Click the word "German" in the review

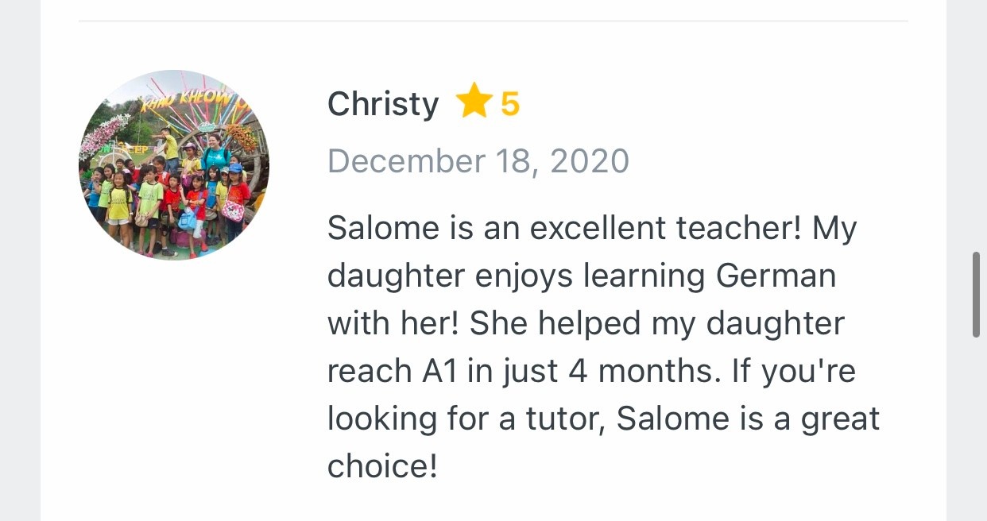[x=776, y=276]
